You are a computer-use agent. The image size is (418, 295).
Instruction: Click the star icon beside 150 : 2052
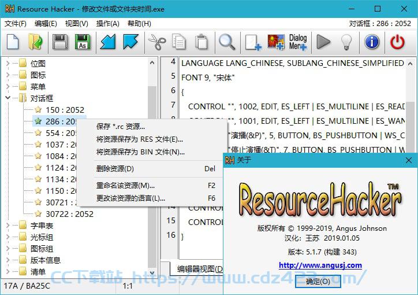pos(38,110)
